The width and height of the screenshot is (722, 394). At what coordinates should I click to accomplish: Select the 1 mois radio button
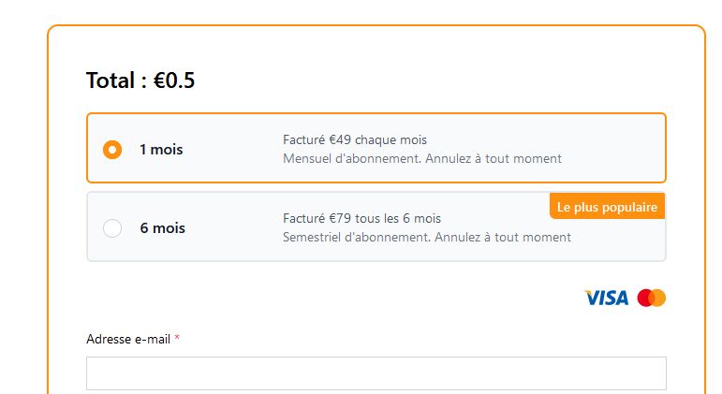(x=112, y=150)
